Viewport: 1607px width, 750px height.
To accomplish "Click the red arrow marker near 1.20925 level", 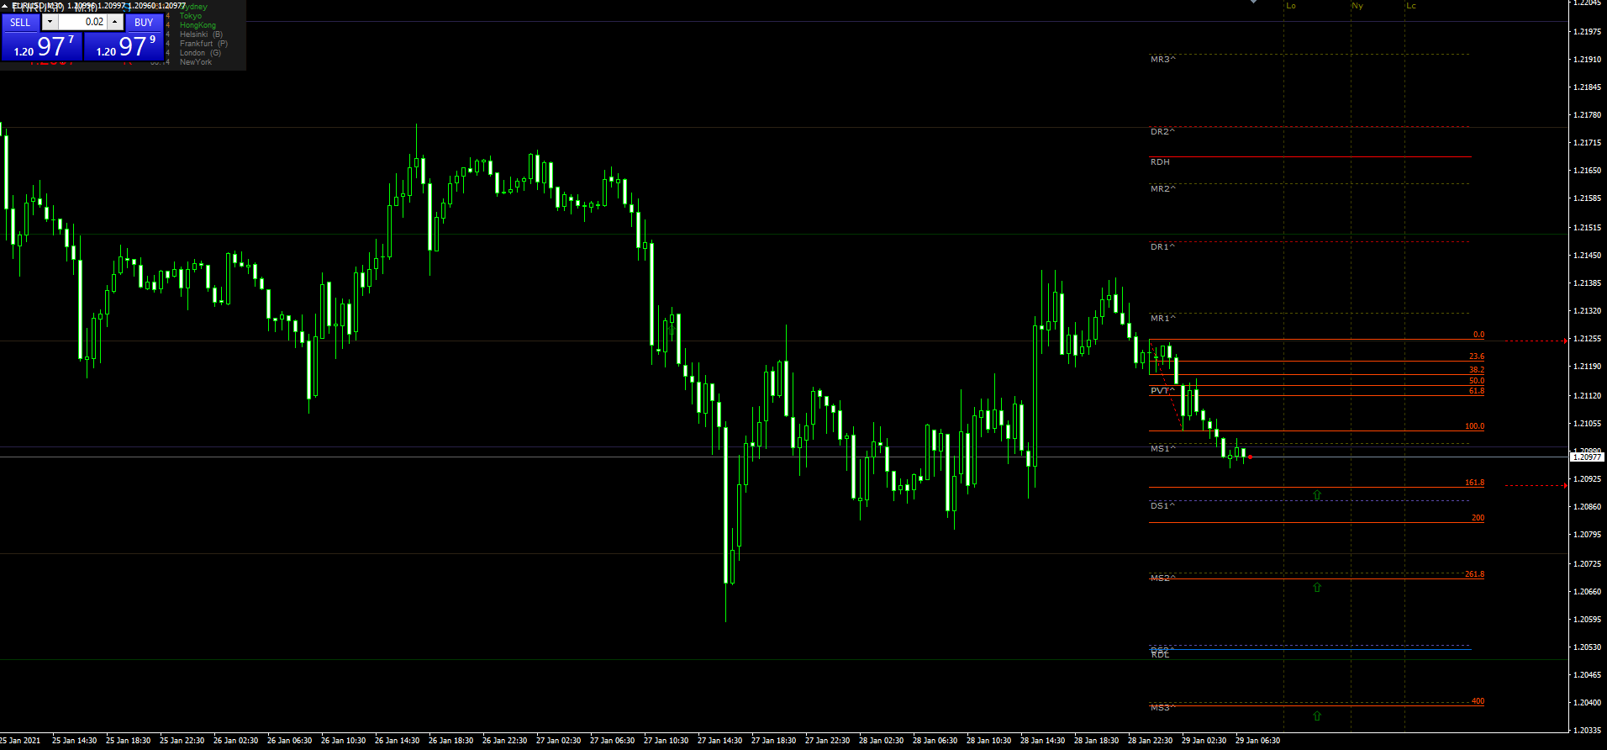I will click(x=1565, y=486).
